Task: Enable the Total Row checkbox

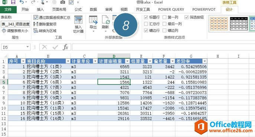Action: (x=146, y=24)
